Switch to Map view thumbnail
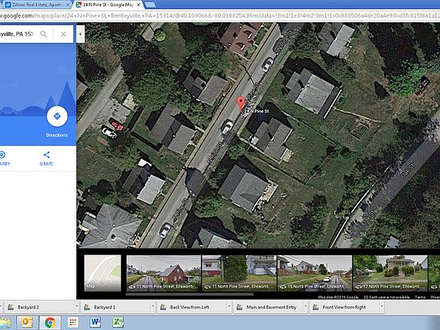 click(x=102, y=273)
